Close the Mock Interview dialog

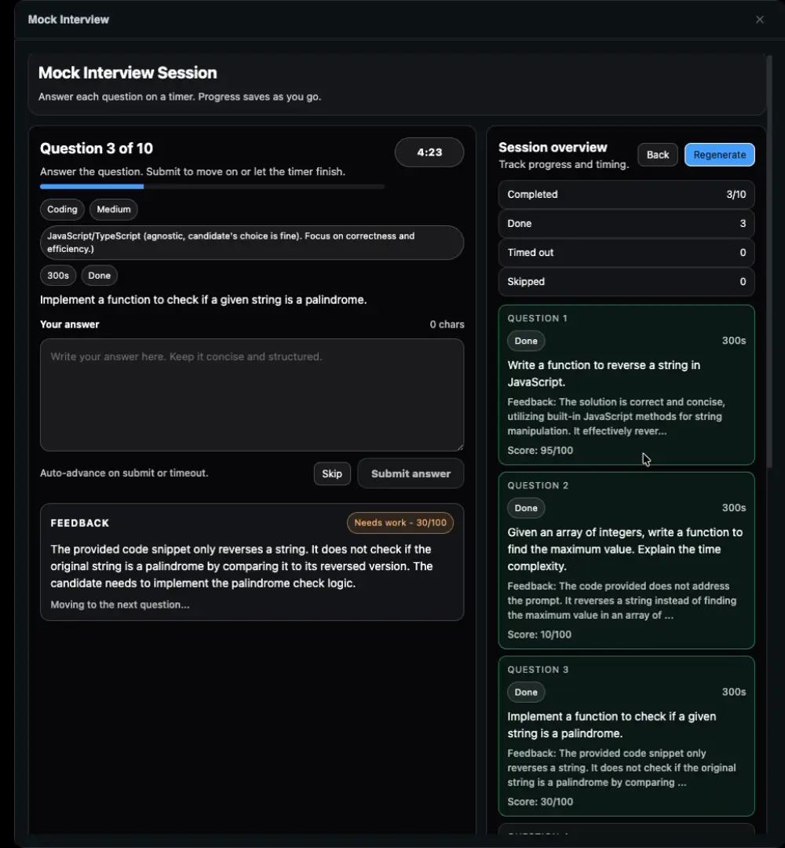click(759, 20)
